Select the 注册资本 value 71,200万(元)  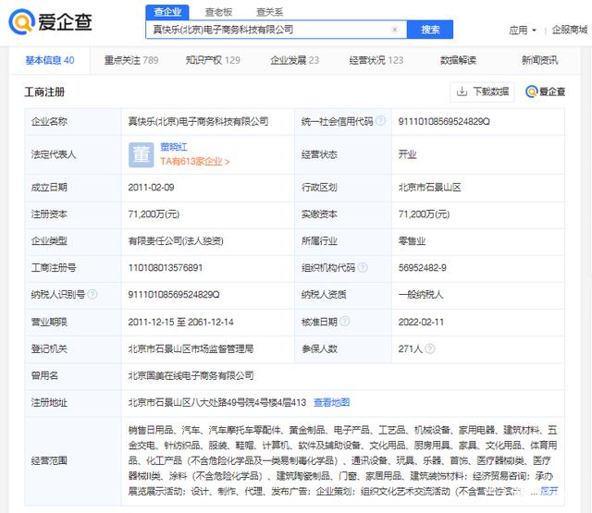[x=154, y=214]
